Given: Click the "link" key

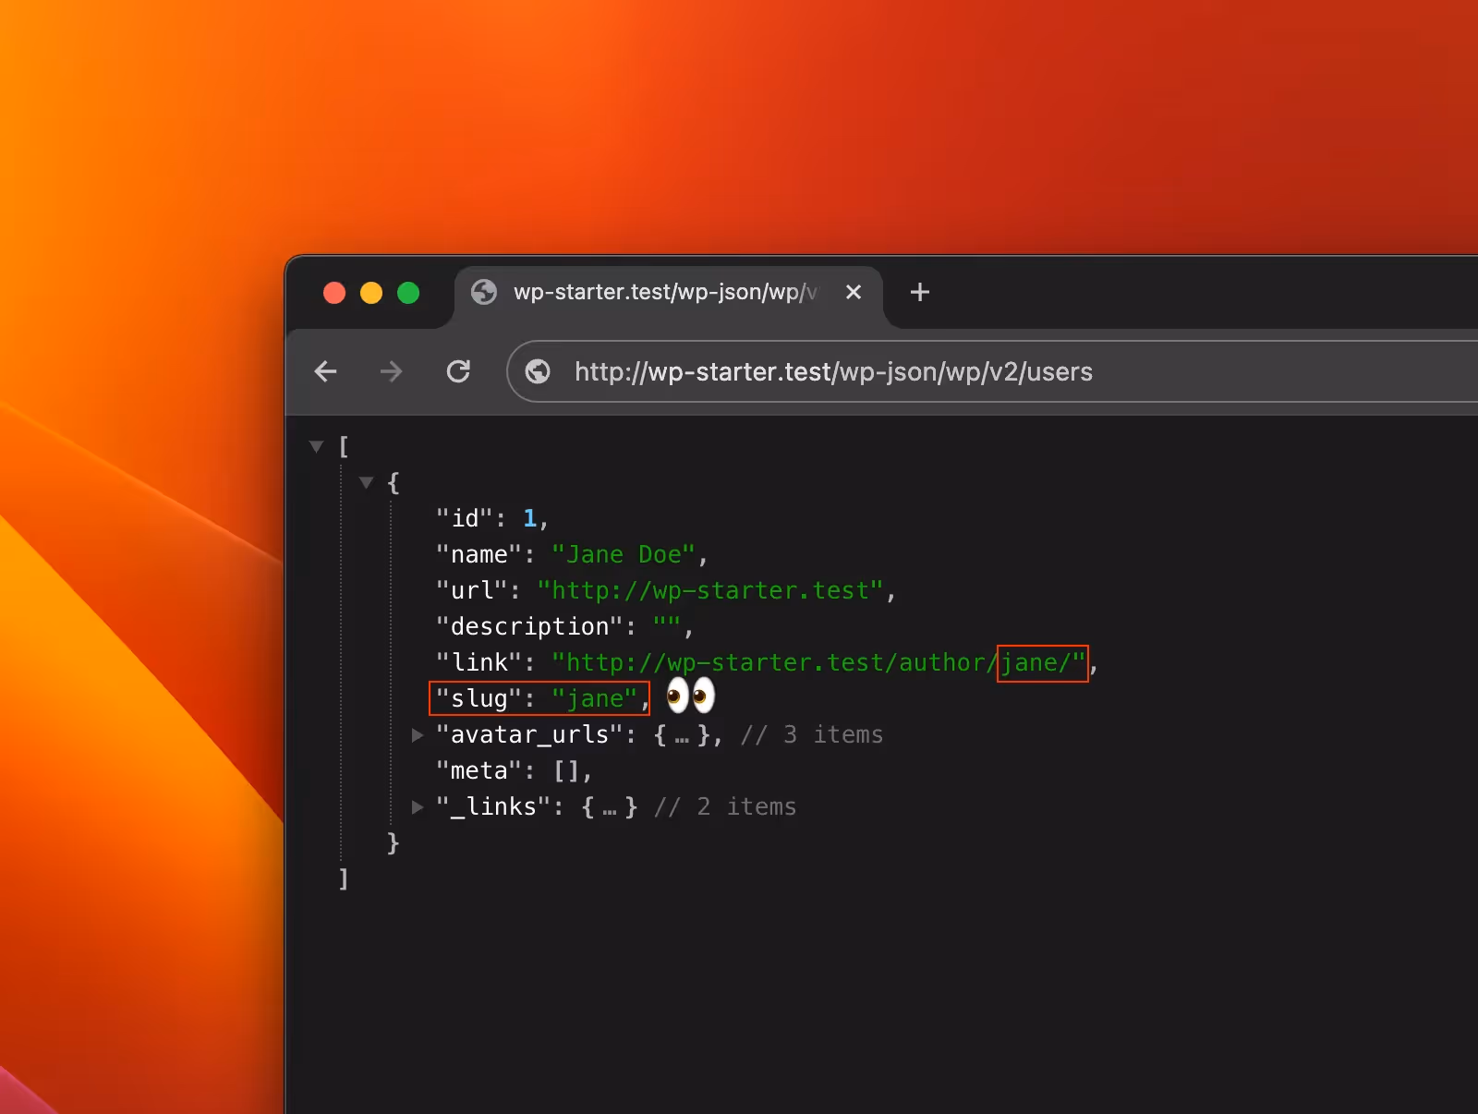Looking at the screenshot, I should (x=479, y=662).
